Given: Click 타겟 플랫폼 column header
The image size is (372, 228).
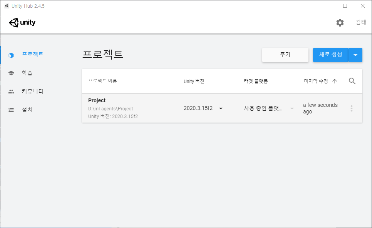Looking at the screenshot, I should (256, 81).
